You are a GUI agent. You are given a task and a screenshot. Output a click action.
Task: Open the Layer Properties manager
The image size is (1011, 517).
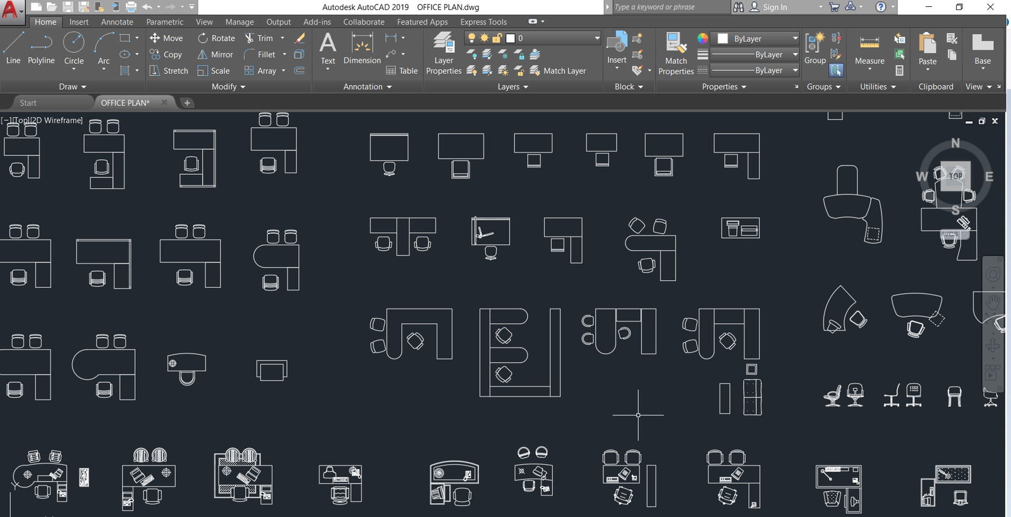444,53
